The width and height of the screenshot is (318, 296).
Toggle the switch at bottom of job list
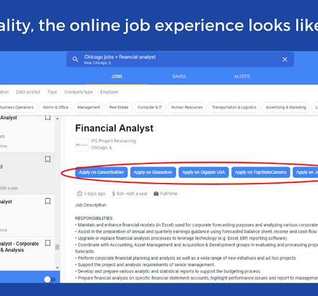click(50, 279)
